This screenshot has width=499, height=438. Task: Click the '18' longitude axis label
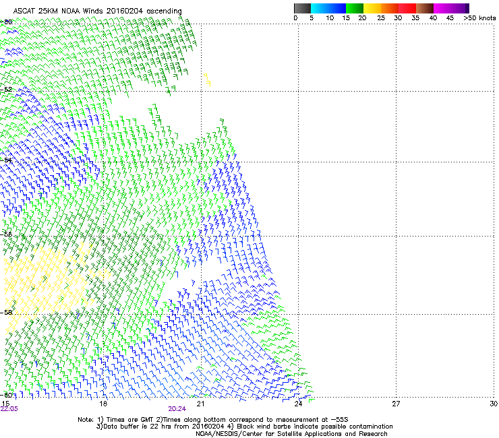tap(102, 404)
